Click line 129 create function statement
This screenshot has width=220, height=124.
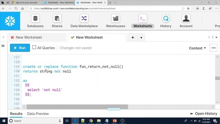pyautogui.click(x=73, y=66)
